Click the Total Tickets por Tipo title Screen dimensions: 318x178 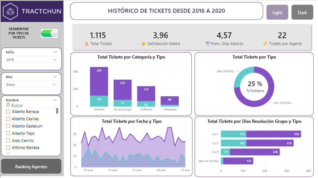coord(254,57)
